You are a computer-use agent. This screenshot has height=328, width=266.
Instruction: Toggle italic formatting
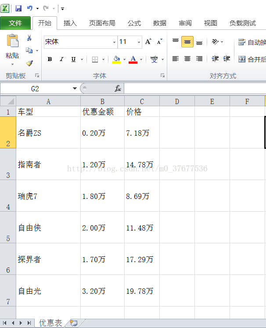click(61, 59)
